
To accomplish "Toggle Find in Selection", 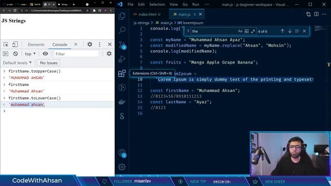I will click(297, 31).
